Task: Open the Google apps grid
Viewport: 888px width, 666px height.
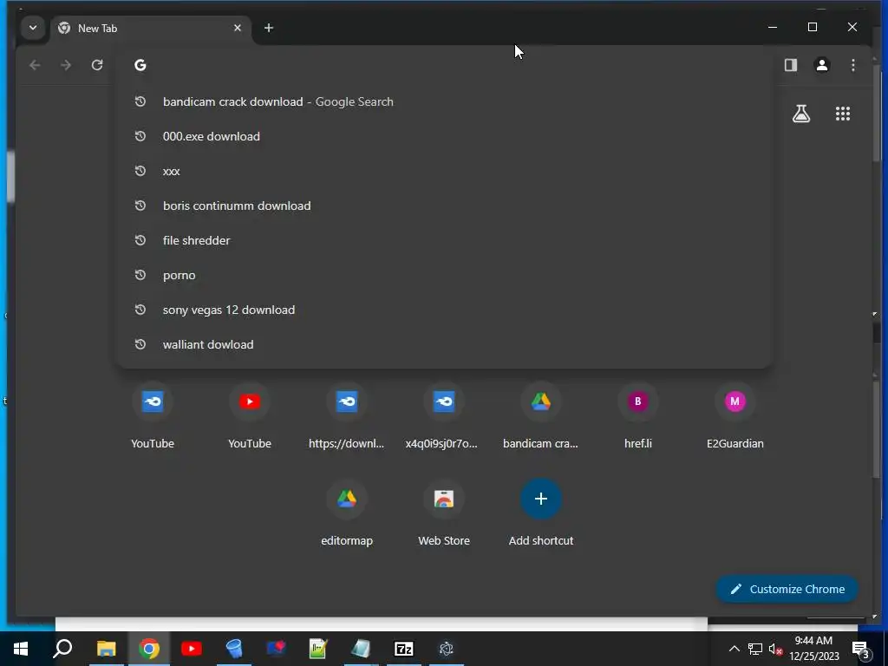Action: [x=843, y=114]
